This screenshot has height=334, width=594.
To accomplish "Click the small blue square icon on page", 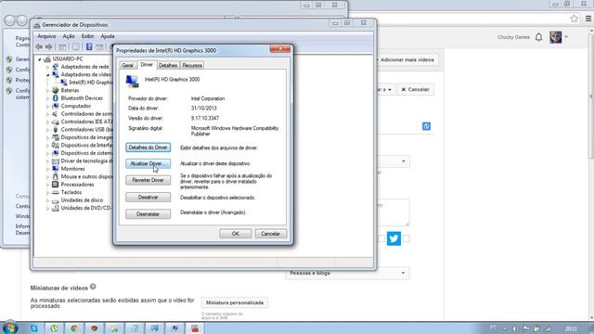I will (426, 126).
